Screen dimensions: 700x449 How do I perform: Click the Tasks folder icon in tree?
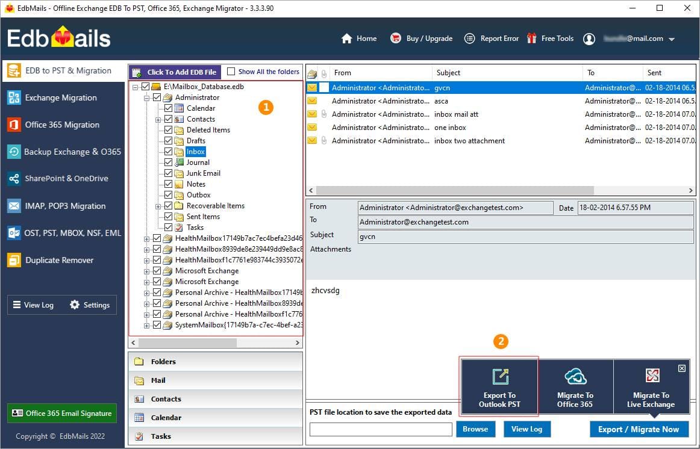pyautogui.click(x=179, y=228)
